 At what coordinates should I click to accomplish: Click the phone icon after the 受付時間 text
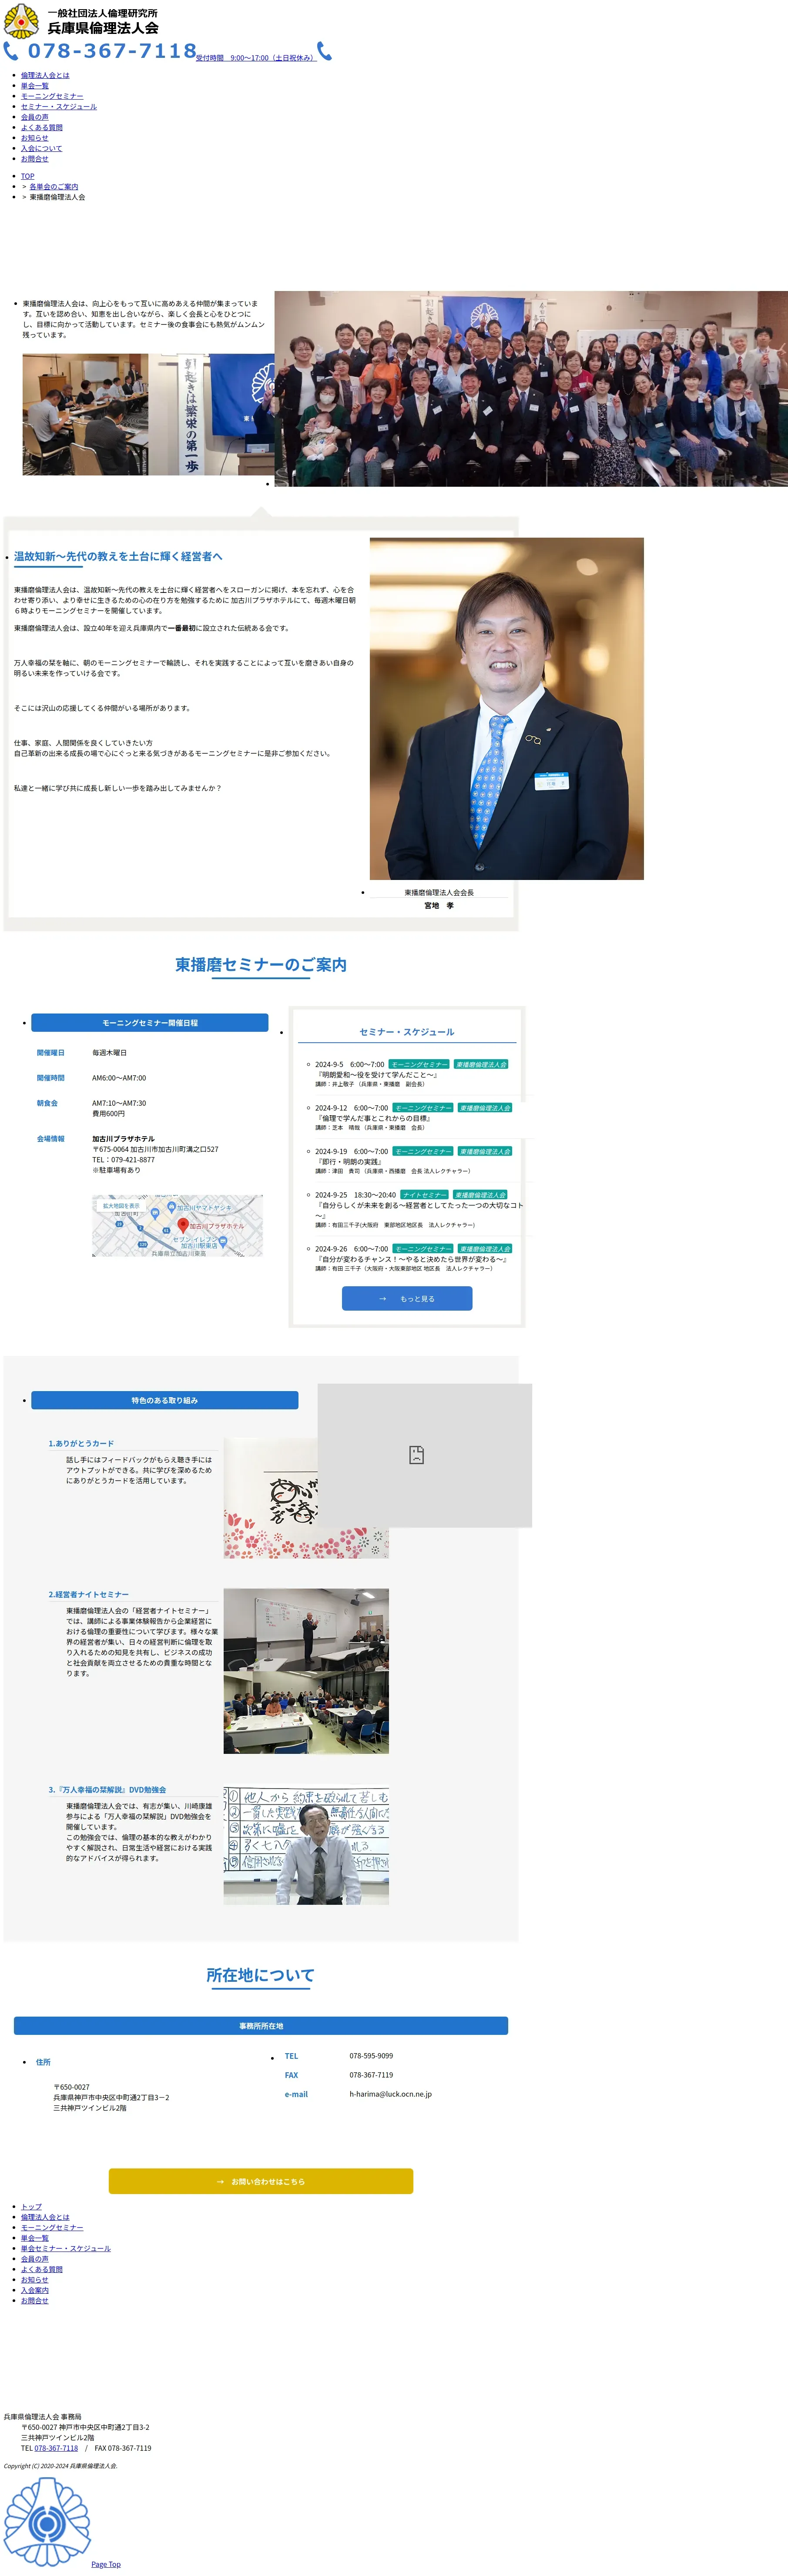pos(324,51)
